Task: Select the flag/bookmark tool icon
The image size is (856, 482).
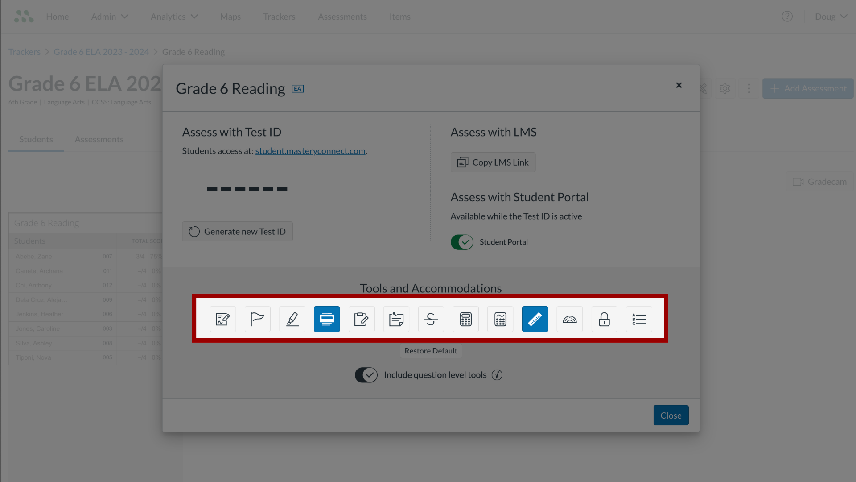Action: [x=258, y=318]
